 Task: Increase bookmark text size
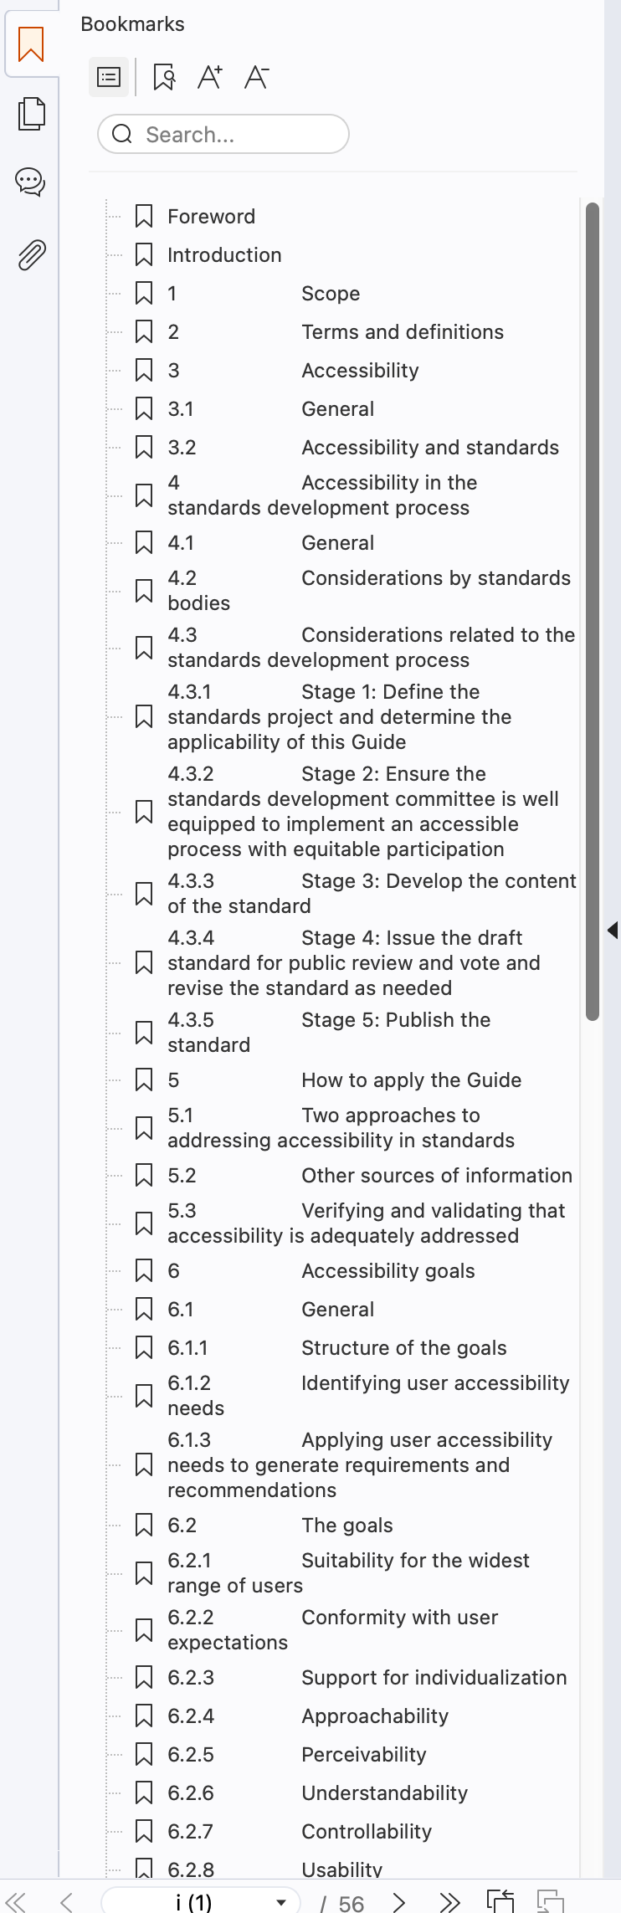point(209,78)
